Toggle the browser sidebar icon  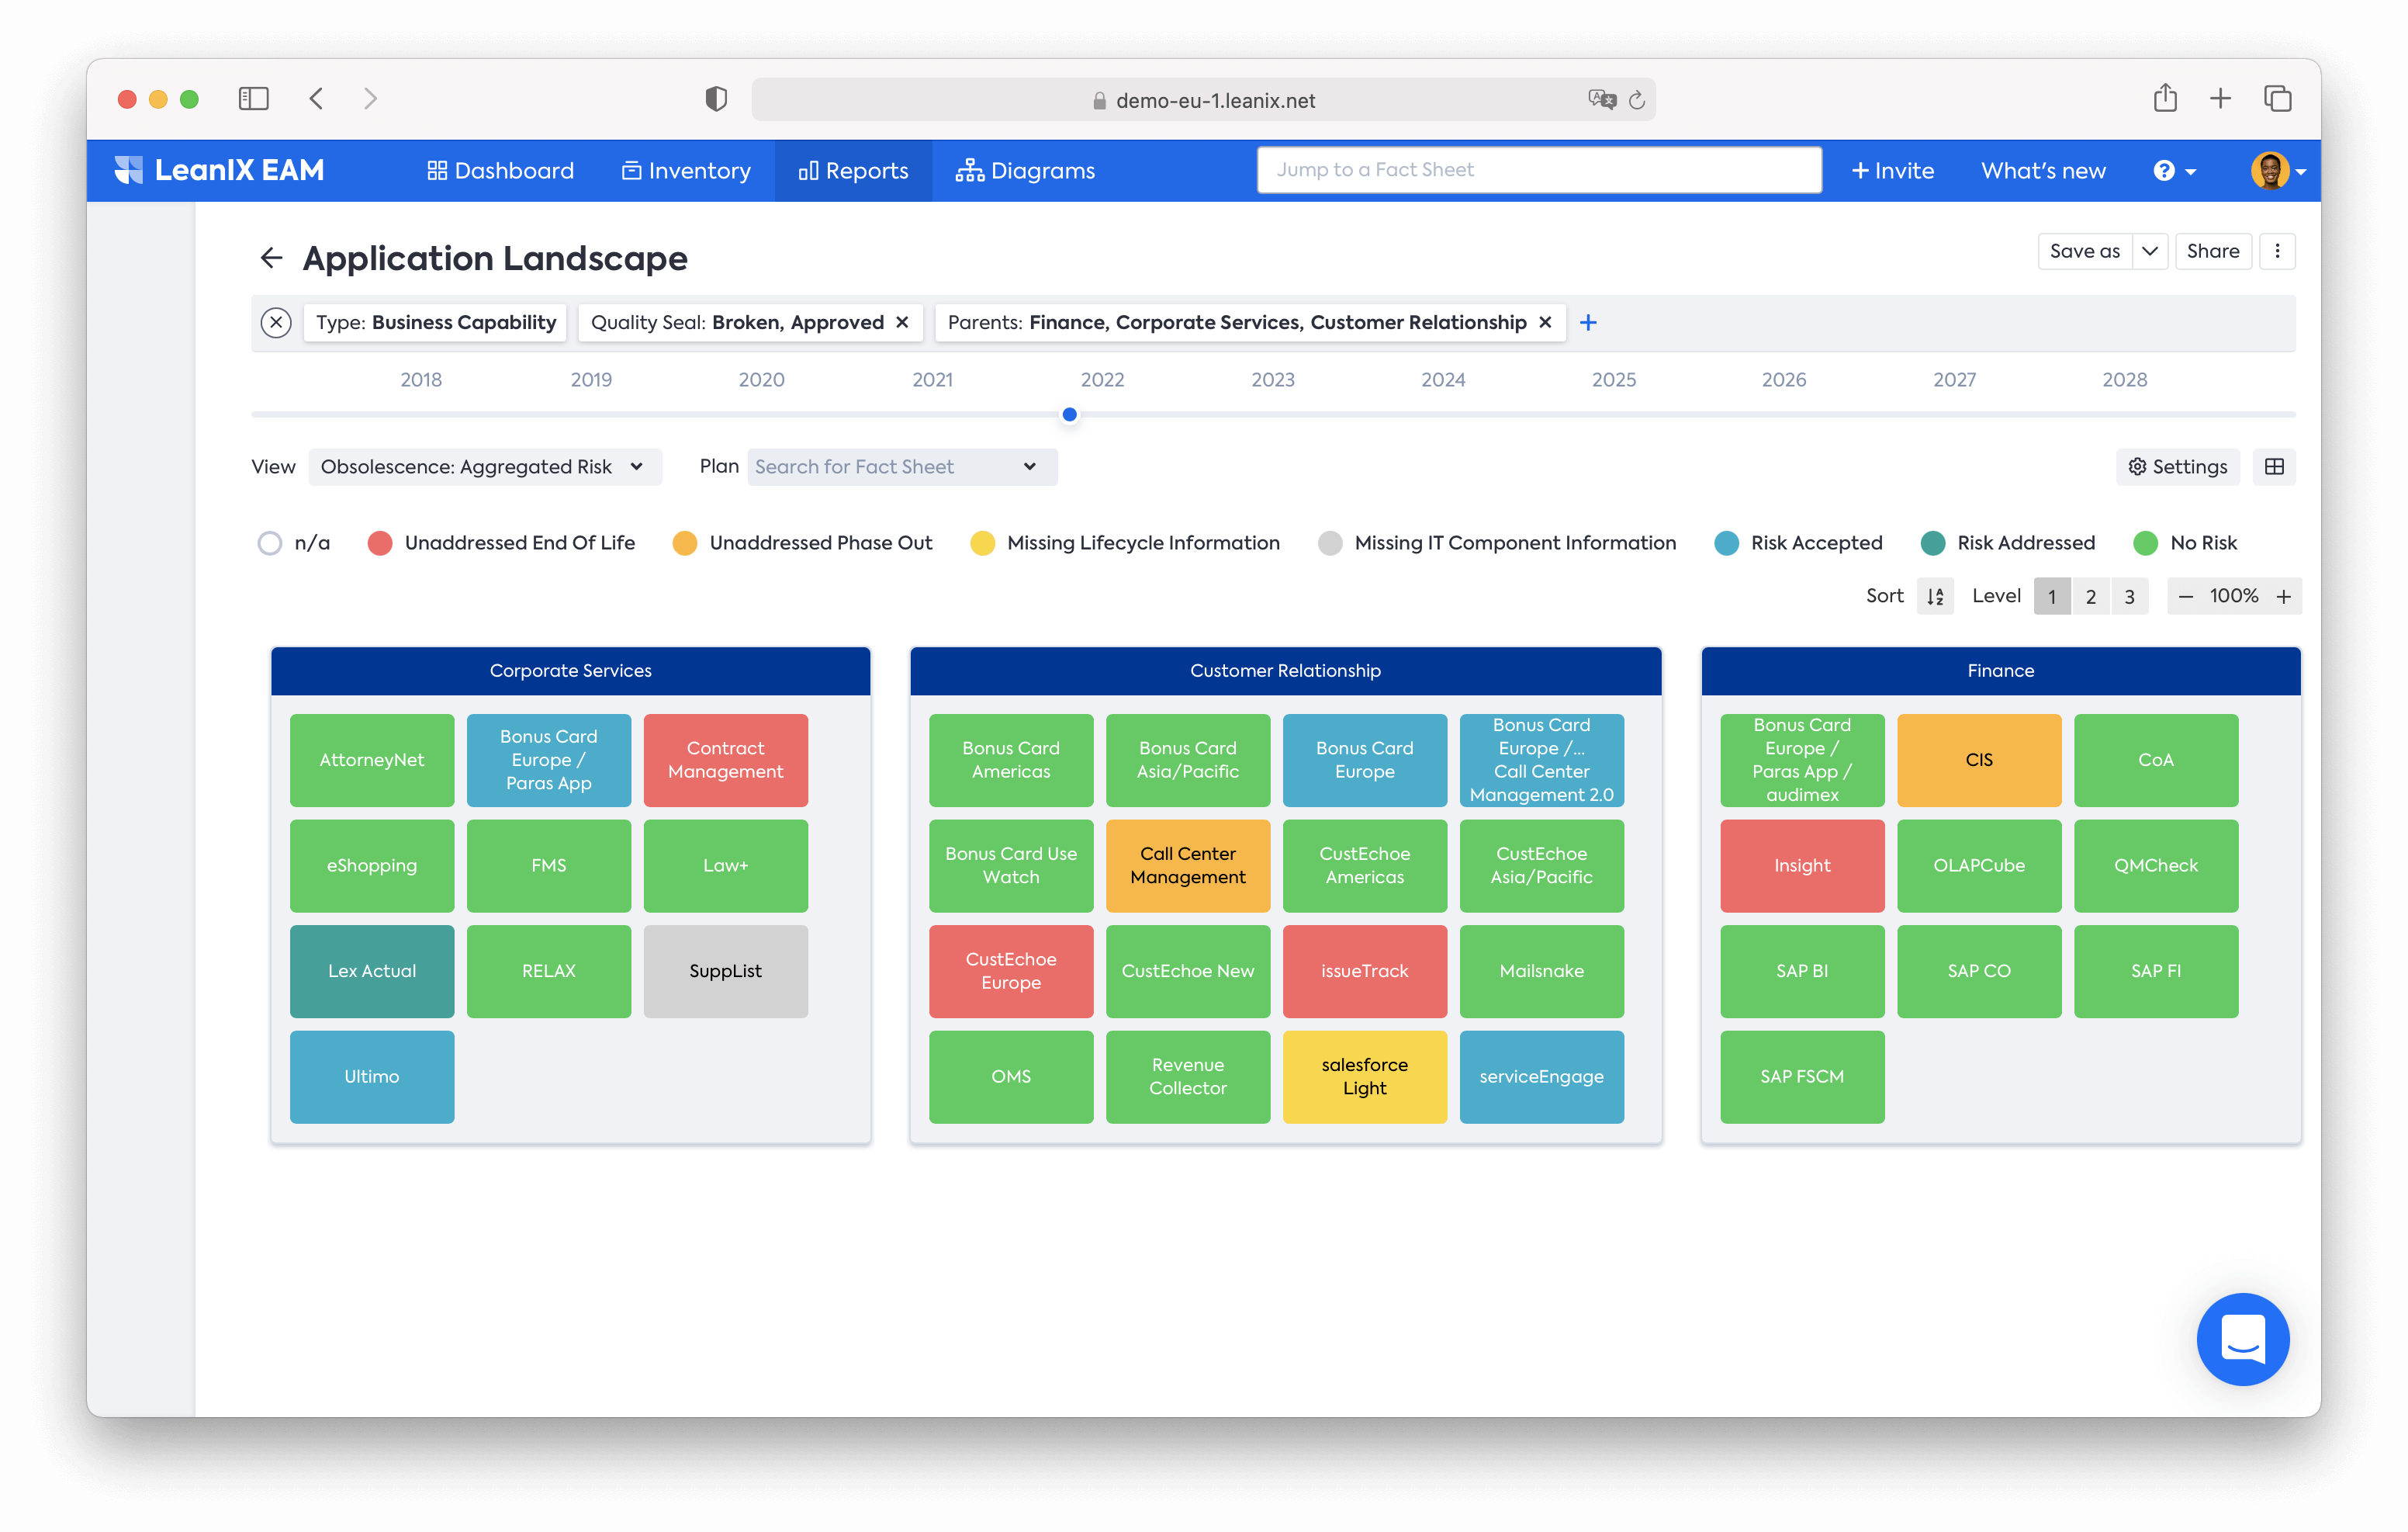tap(253, 98)
